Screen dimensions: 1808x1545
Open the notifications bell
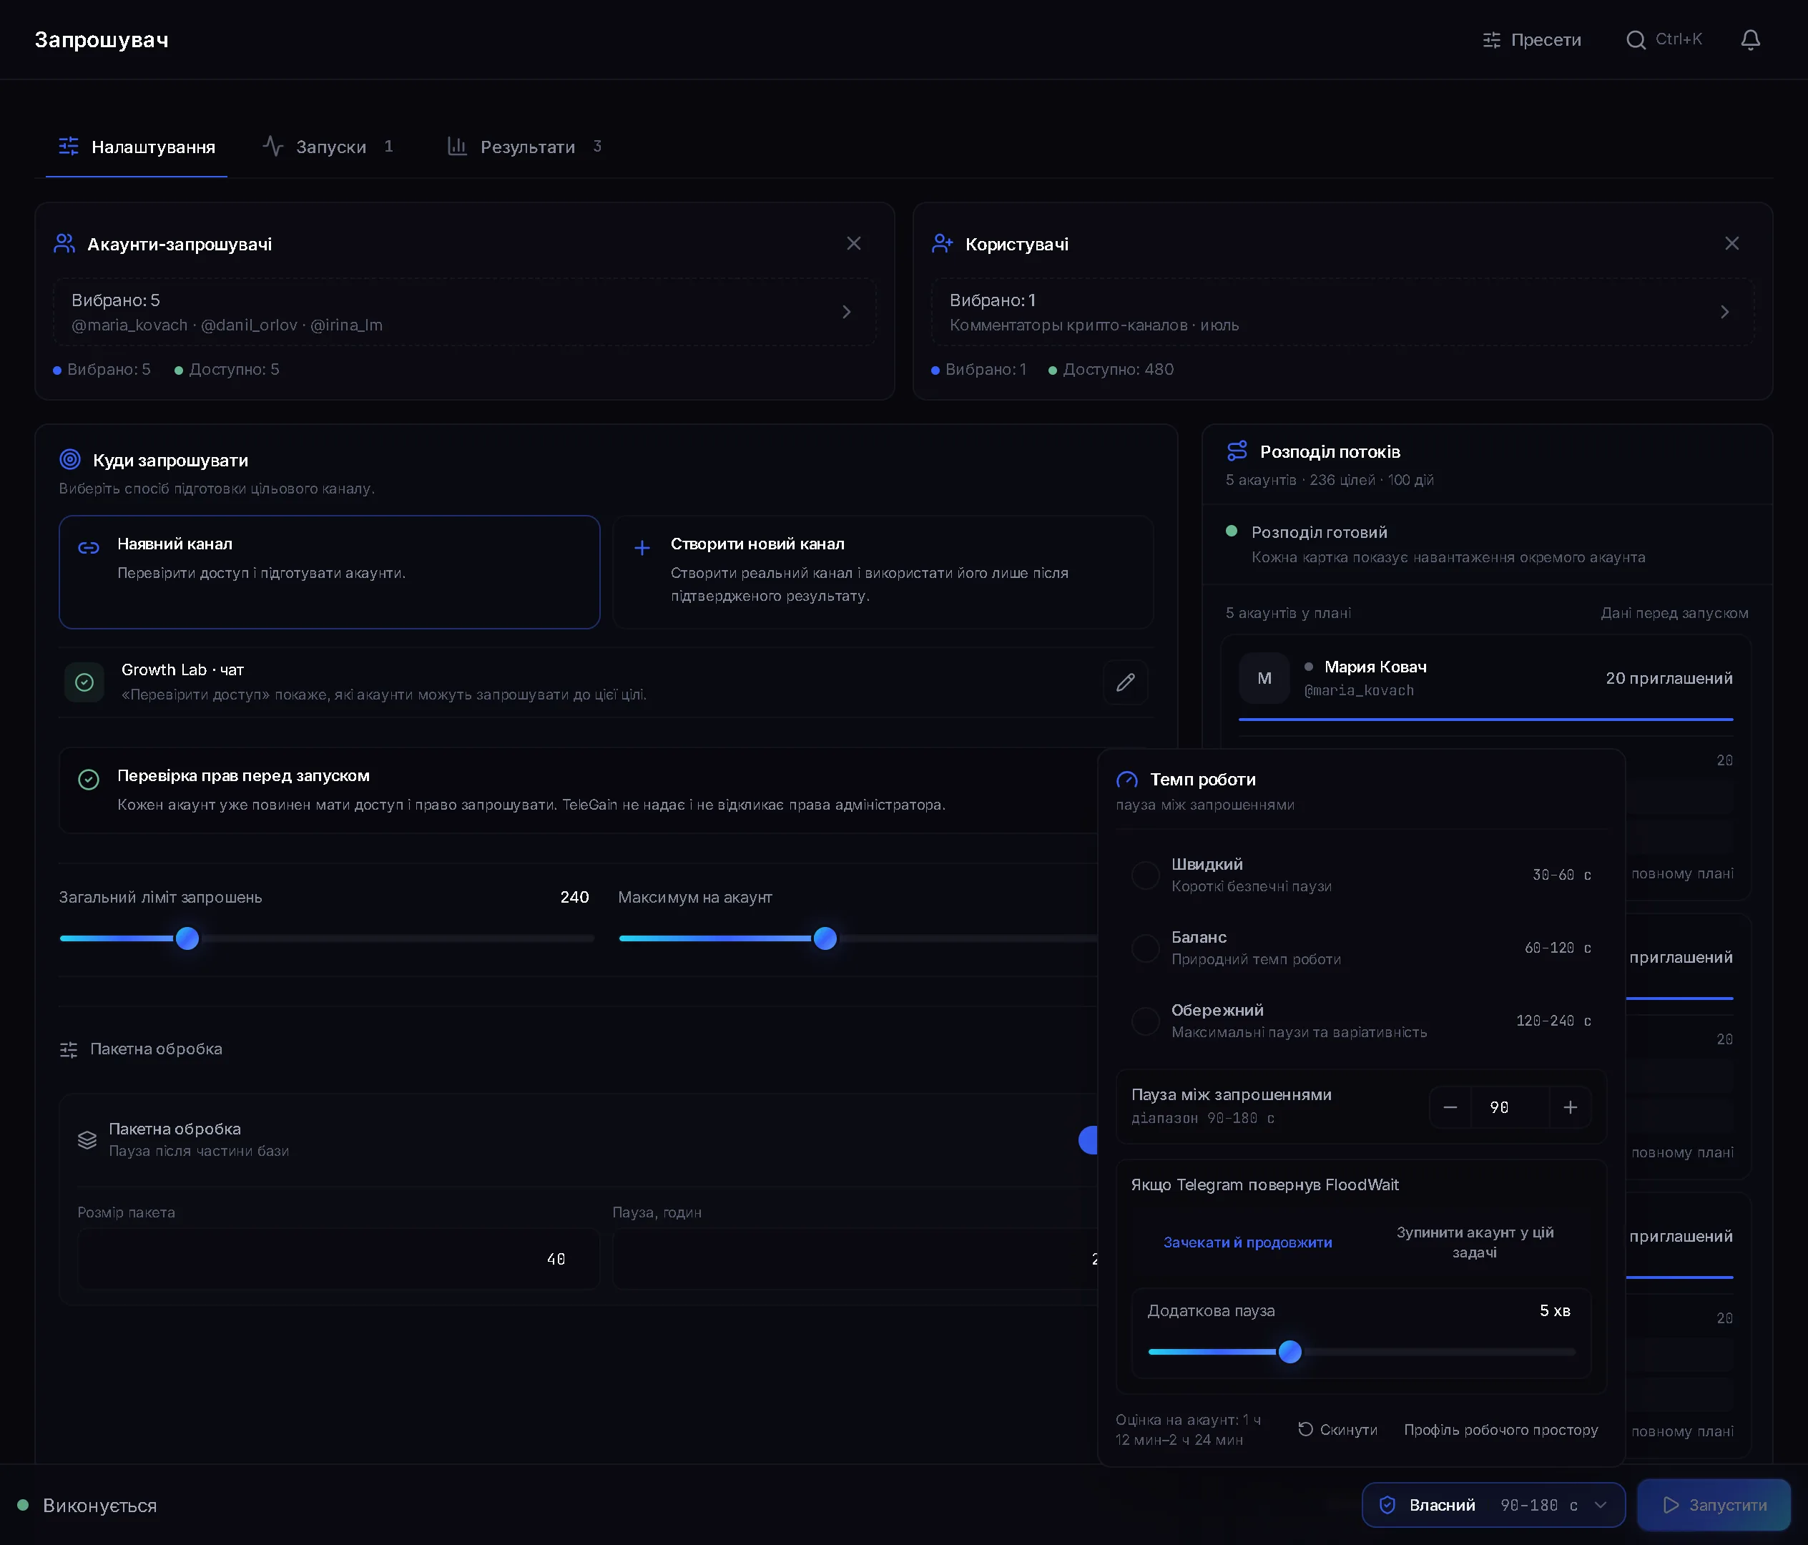pos(1750,40)
